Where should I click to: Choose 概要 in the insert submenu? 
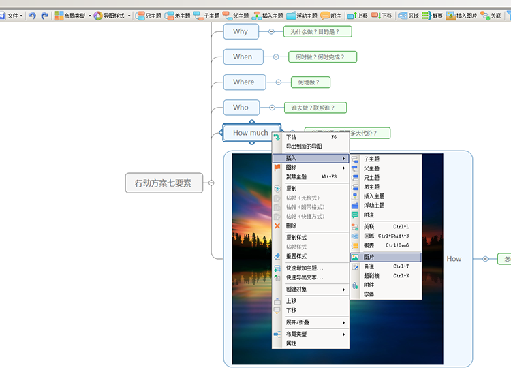(386, 245)
